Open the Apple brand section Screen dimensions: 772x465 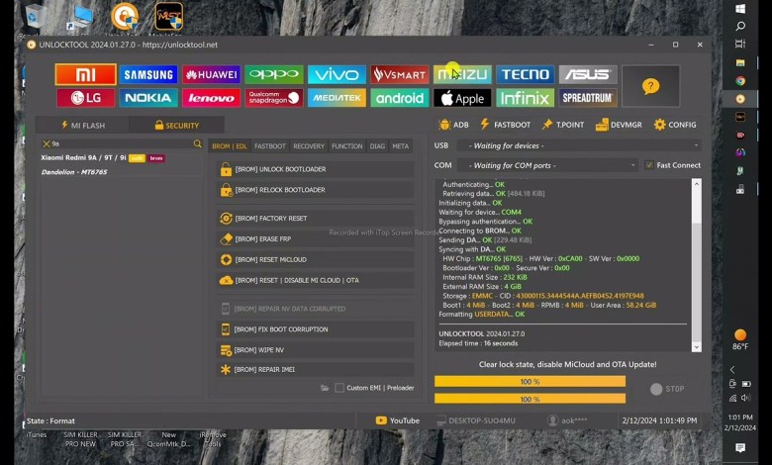pyautogui.click(x=462, y=98)
